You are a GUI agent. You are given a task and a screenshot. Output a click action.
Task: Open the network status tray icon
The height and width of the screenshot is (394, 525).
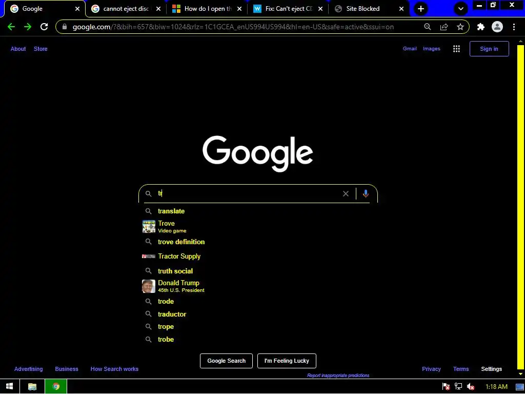coord(458,387)
